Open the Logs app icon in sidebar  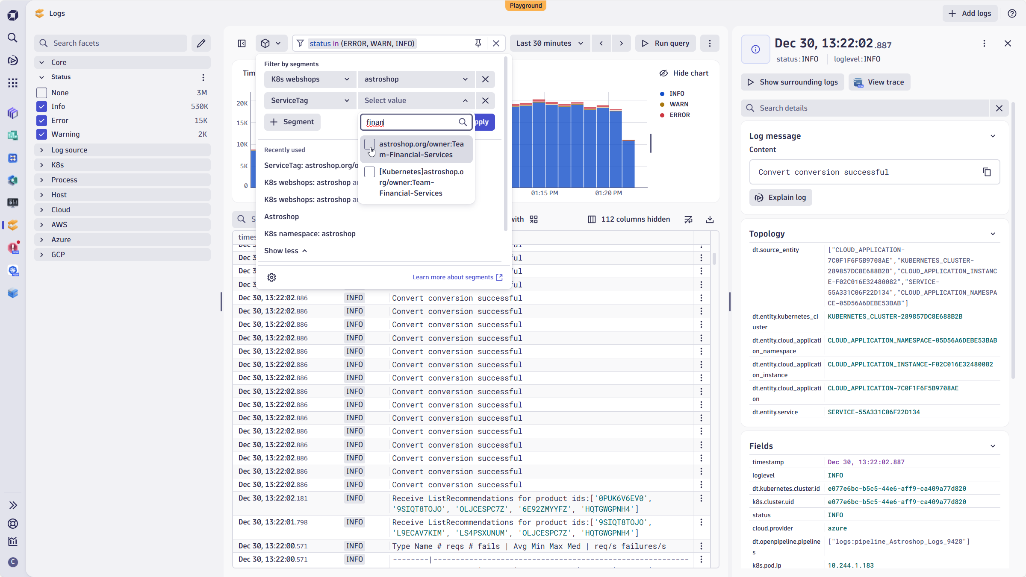(x=13, y=225)
